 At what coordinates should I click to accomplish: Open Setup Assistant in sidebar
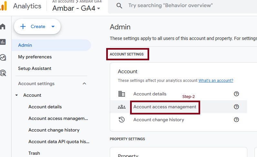(35, 68)
